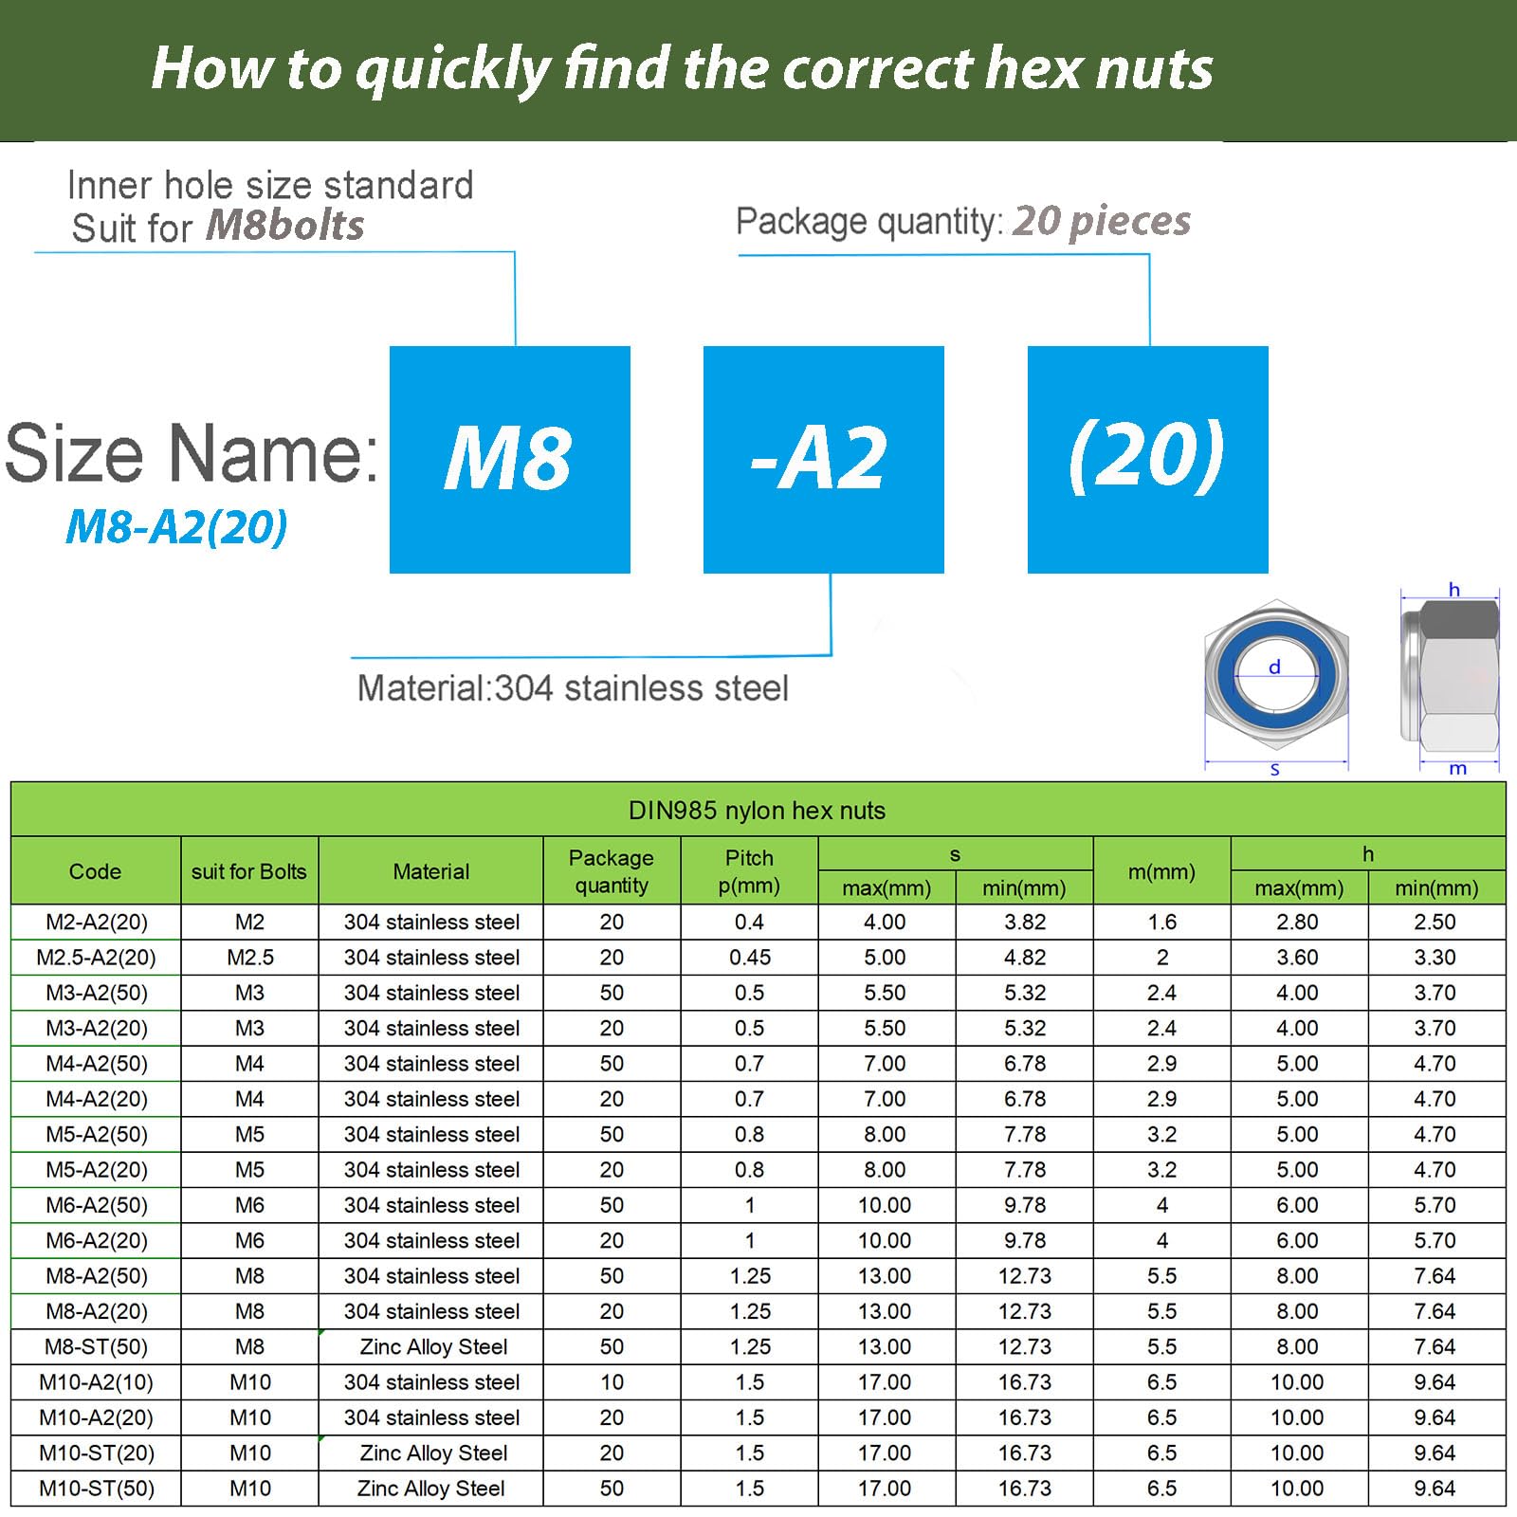This screenshot has height=1517, width=1517.
Task: Click 'Zinc Alloy Steel' in the M10-ST(20) row
Action: point(433,1453)
